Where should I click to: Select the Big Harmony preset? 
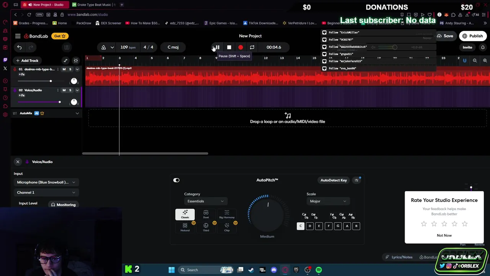click(x=227, y=214)
